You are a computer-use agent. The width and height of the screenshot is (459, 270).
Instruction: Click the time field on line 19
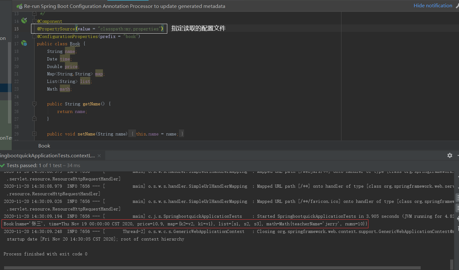(65, 59)
